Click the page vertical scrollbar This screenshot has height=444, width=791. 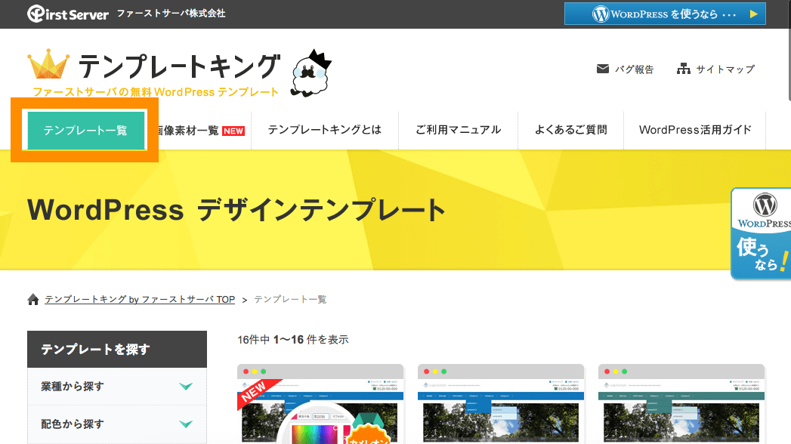[789, 51]
